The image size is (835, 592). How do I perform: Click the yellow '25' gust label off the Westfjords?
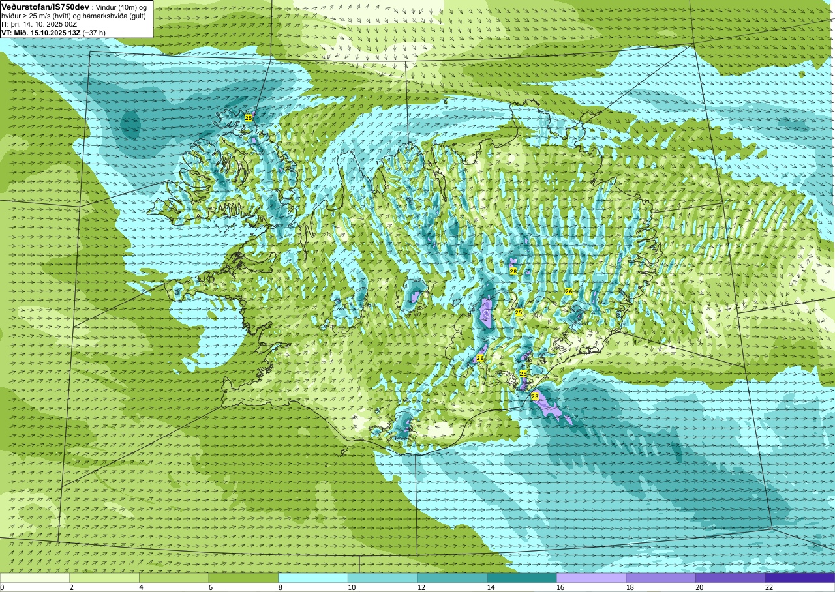tap(249, 117)
